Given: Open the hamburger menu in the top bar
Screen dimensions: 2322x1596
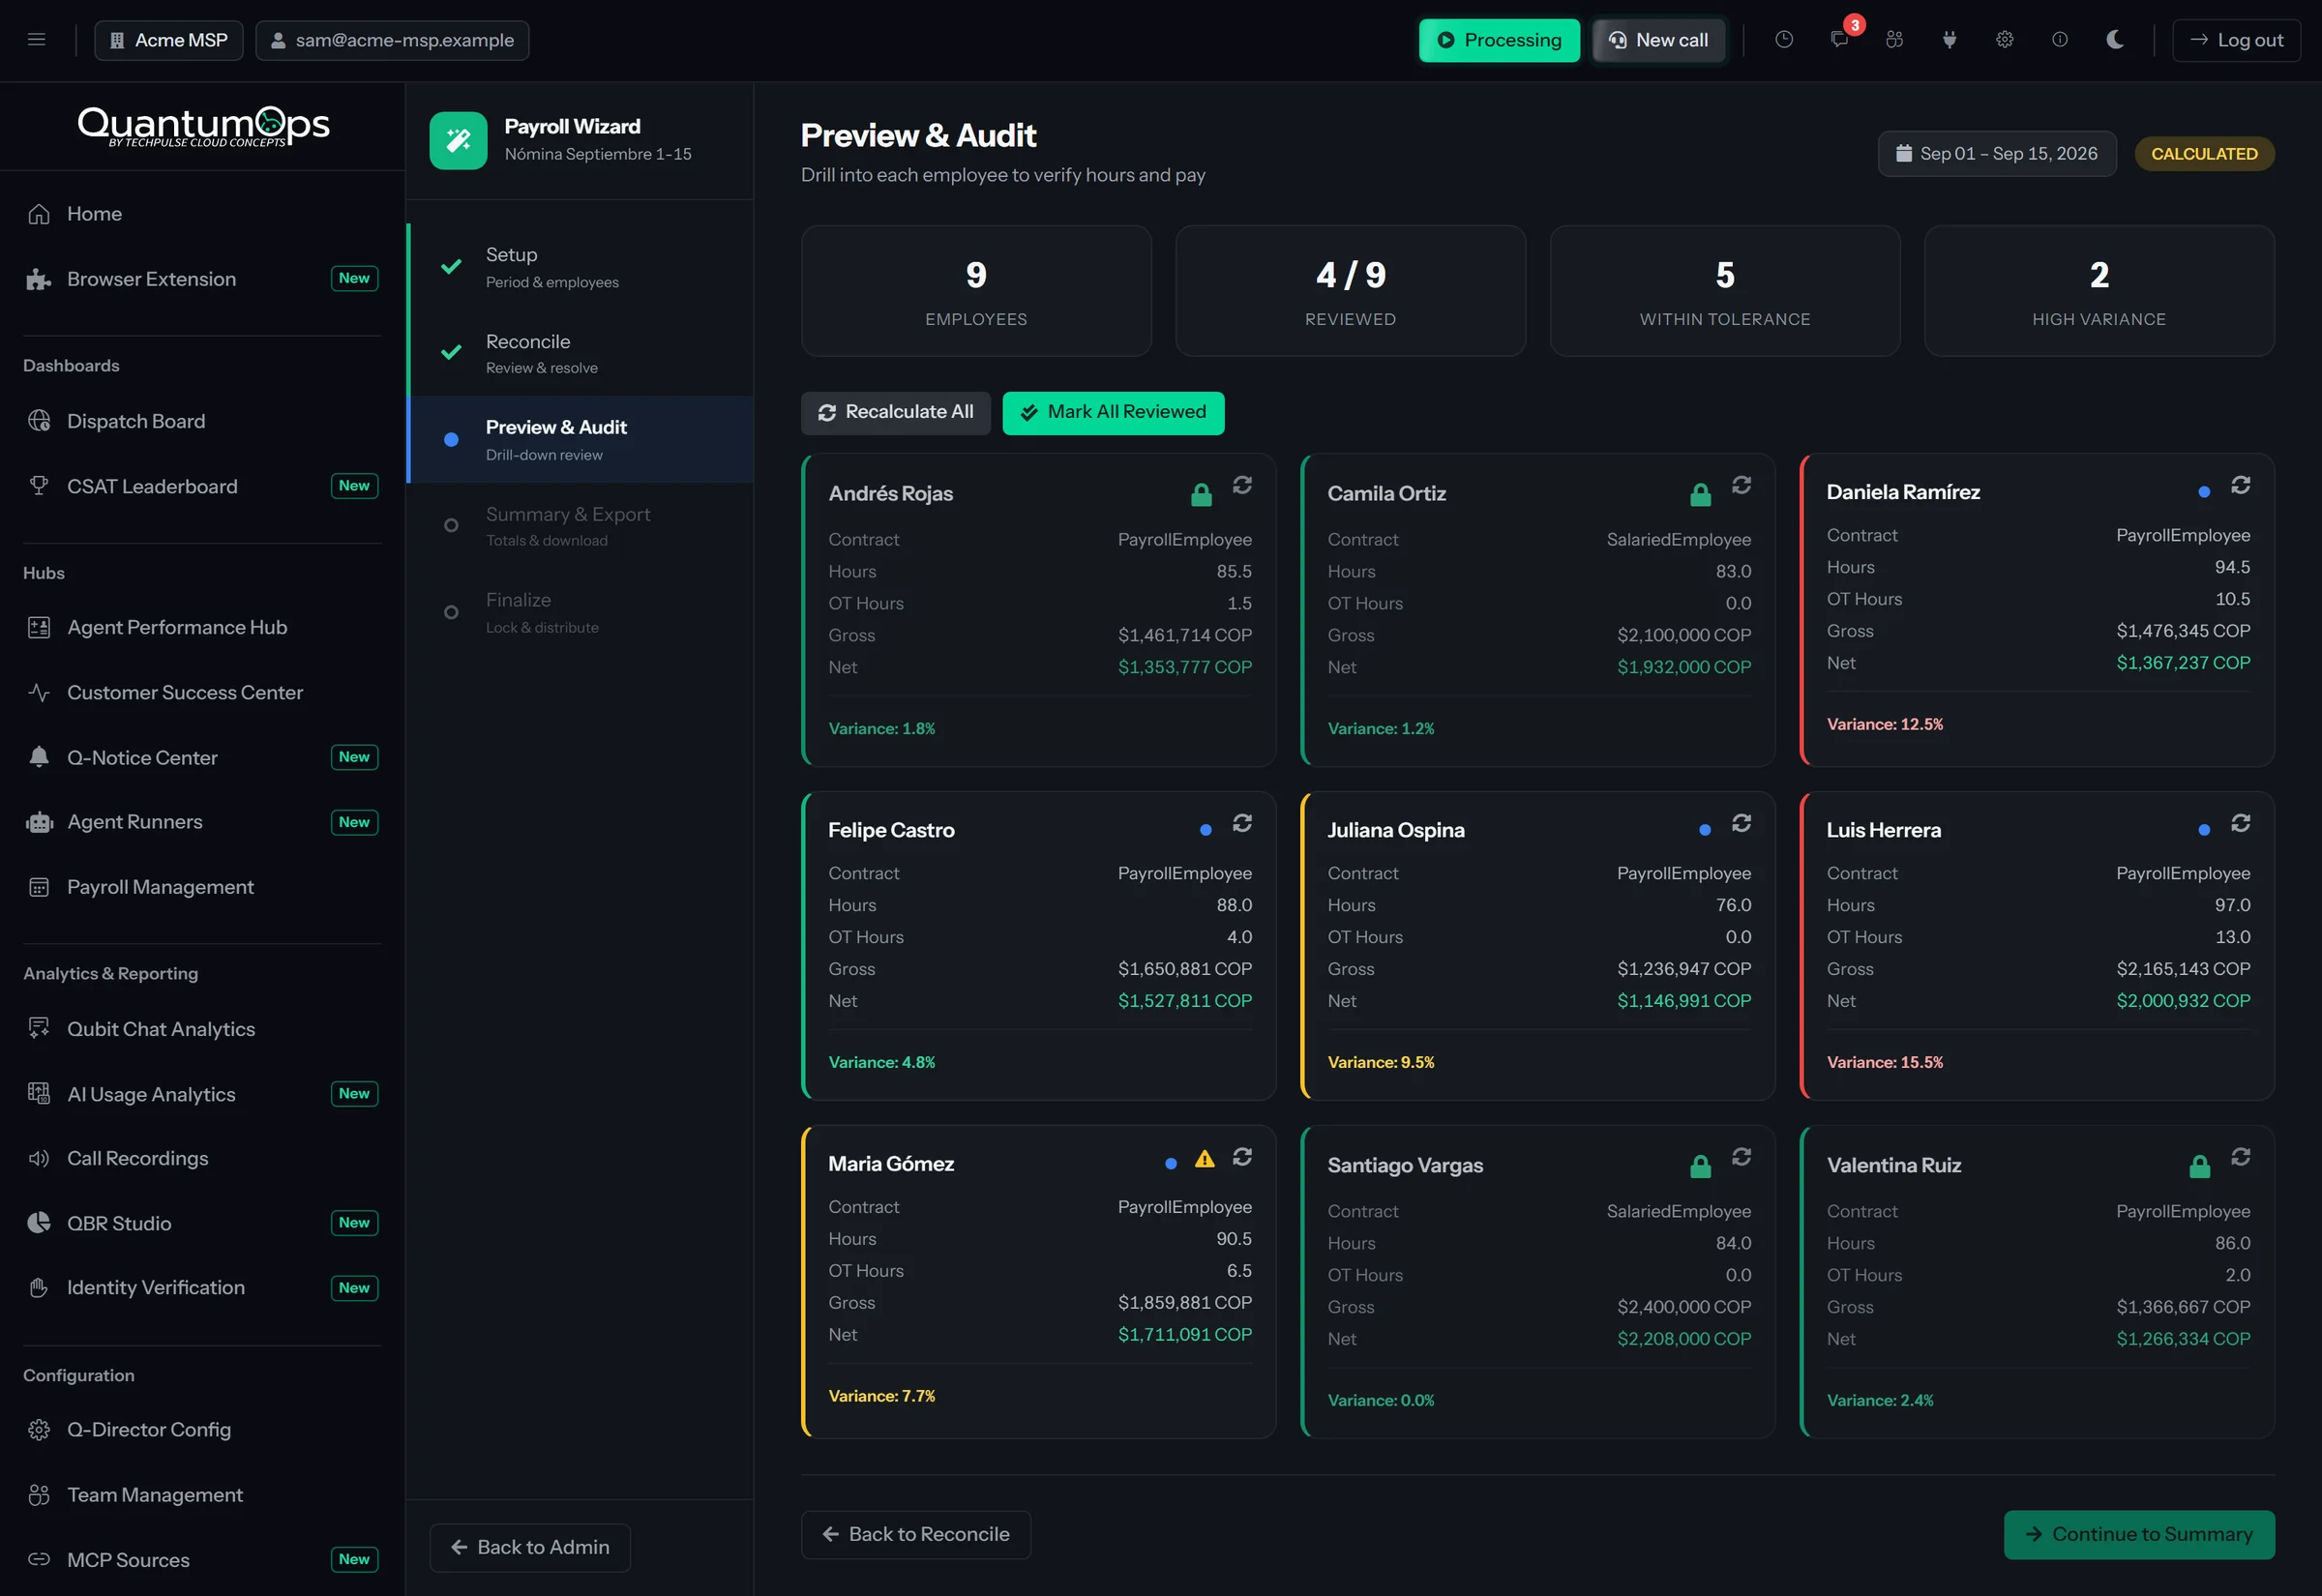Looking at the screenshot, I should point(37,40).
